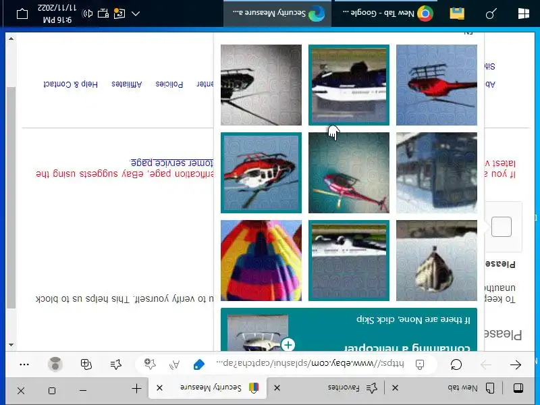This screenshot has height=405, width=540.
Task: Enlarge the example helicopter image plus icon
Action: click(x=288, y=344)
